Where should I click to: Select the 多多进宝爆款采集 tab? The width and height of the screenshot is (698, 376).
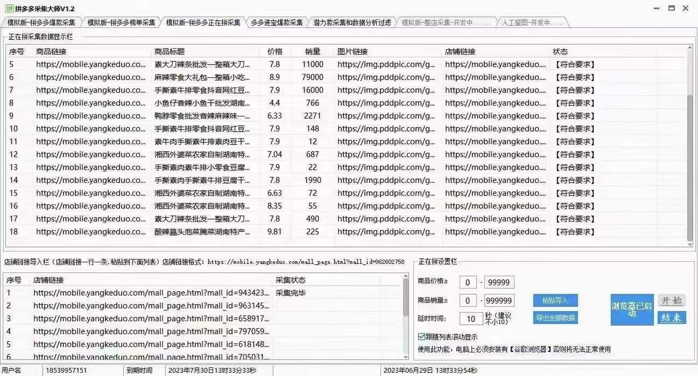coord(276,23)
